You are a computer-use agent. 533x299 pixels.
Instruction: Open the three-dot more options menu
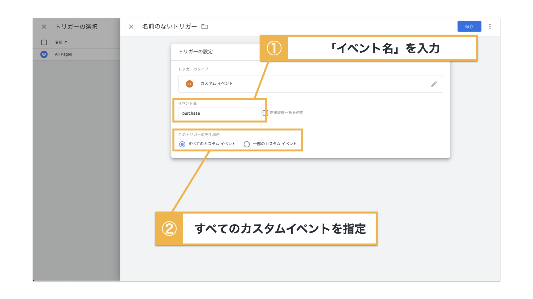click(490, 26)
